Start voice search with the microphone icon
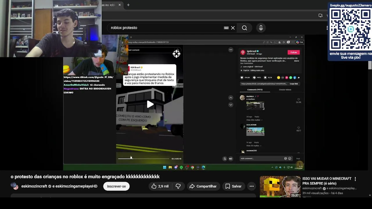Screen dimensions: 372x209 pyautogui.click(x=261, y=28)
